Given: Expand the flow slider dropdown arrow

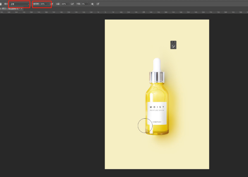Looking at the screenshot, I should coord(68,4).
